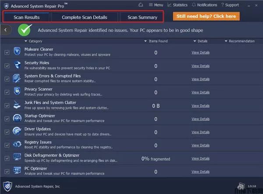263x194 pixels.
Task: Open the Menu dropdown
Action: point(156,5)
